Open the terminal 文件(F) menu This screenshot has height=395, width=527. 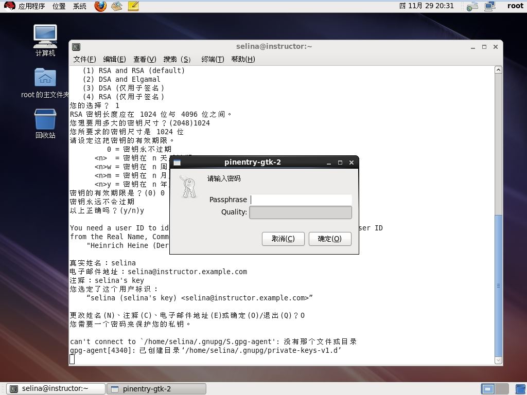[x=85, y=59]
